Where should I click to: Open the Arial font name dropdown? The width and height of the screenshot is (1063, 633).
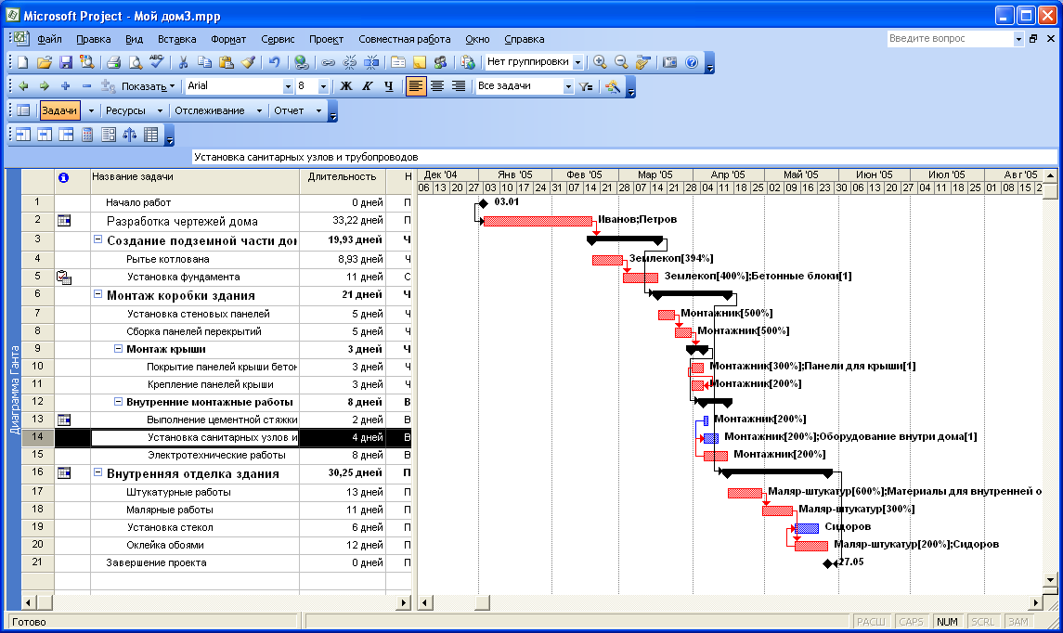288,86
